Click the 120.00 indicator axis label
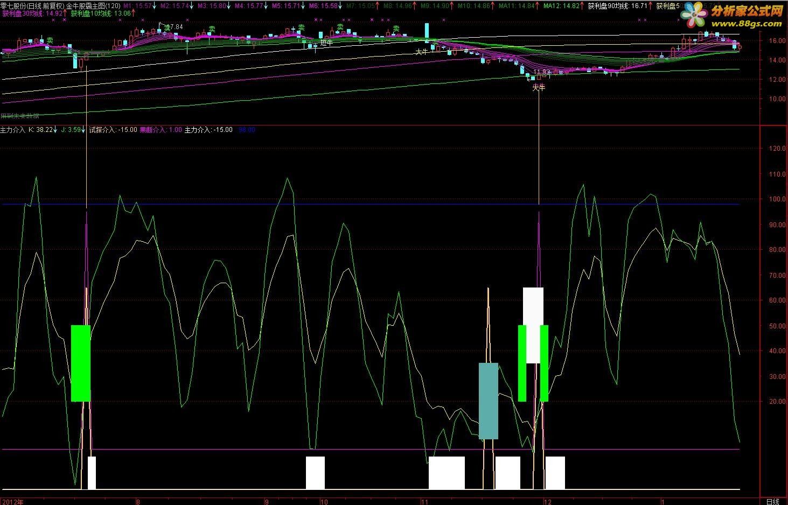 click(x=776, y=149)
